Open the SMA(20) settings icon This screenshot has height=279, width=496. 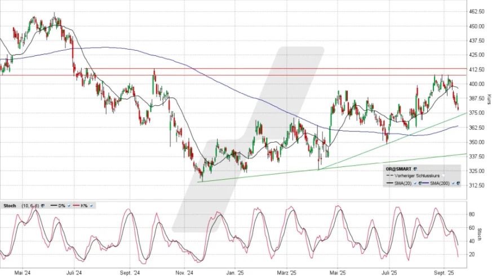pyautogui.click(x=419, y=184)
